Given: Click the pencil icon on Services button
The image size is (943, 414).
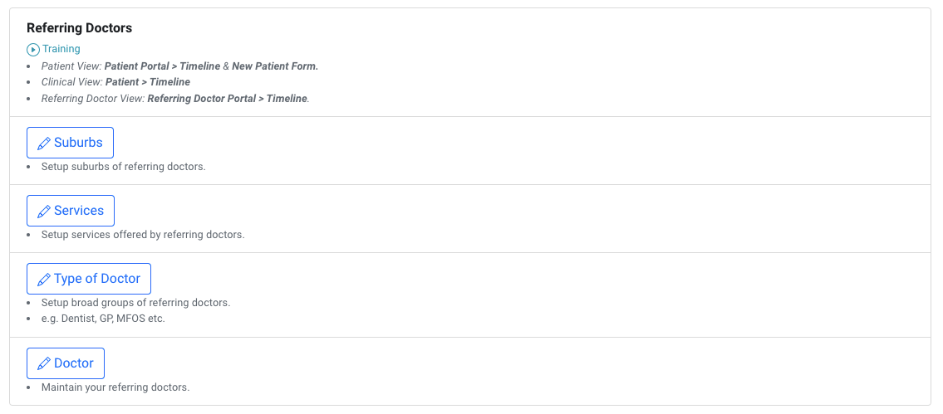Looking at the screenshot, I should click(x=43, y=211).
